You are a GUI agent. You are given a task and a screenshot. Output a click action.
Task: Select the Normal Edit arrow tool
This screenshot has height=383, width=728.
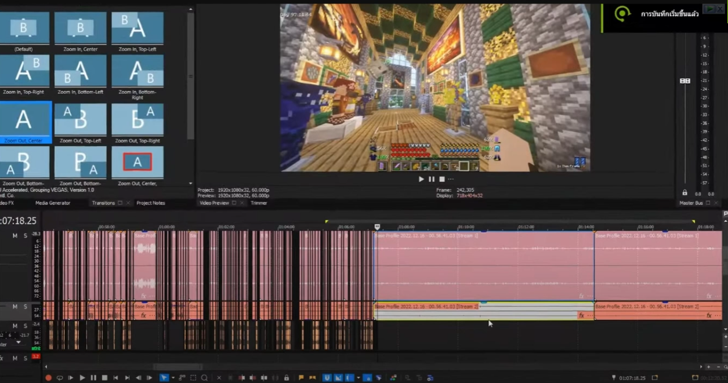click(164, 378)
